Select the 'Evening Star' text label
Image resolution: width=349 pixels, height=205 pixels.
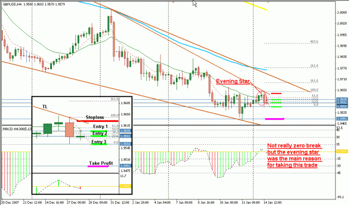pos(233,81)
